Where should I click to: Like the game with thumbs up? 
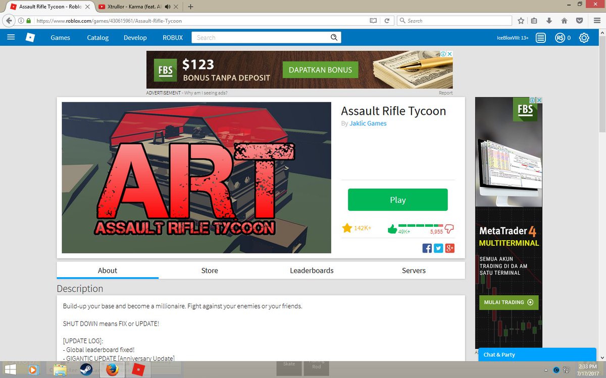(x=392, y=229)
